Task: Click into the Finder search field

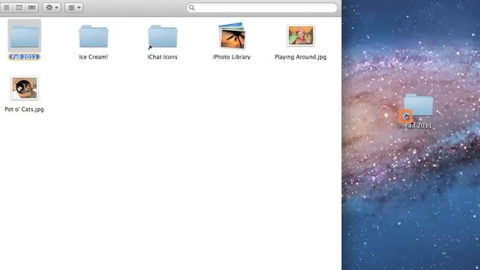Action: point(262,7)
